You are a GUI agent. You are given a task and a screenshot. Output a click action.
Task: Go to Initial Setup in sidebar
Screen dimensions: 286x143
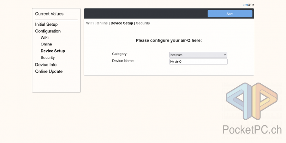46,24
